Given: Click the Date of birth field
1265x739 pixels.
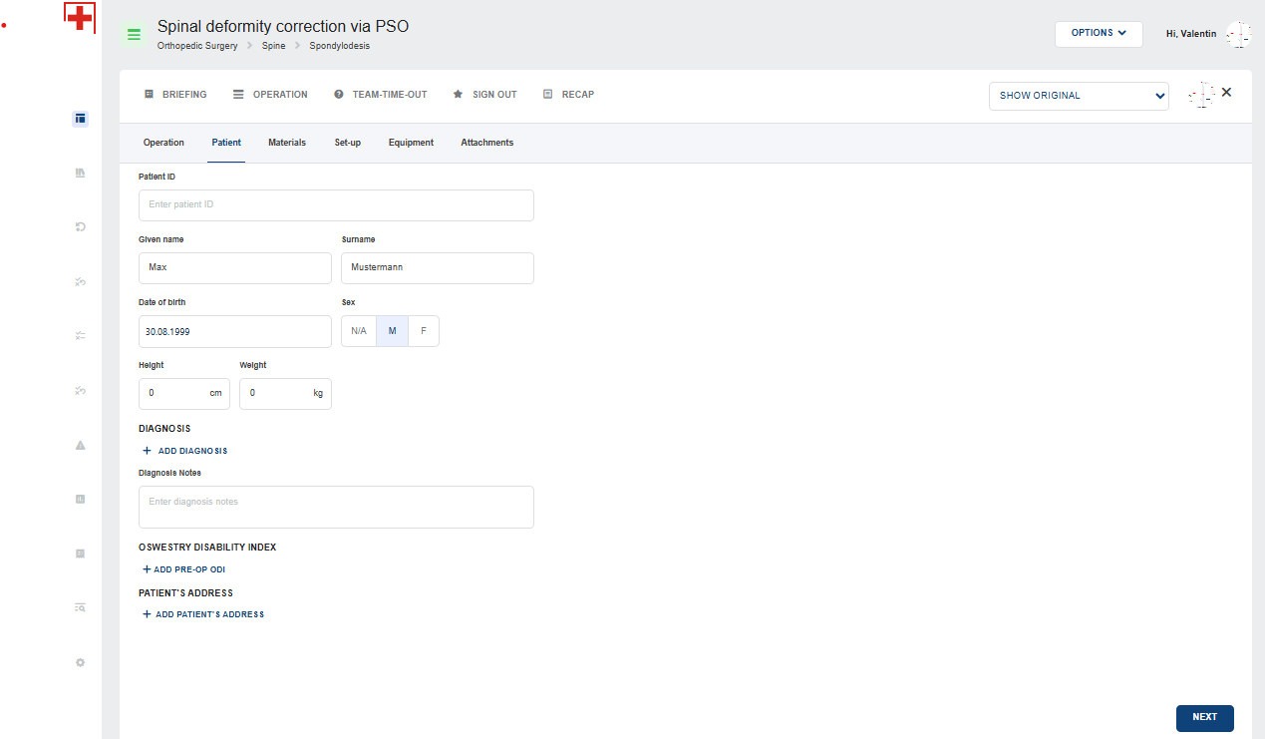Looking at the screenshot, I should tap(235, 331).
